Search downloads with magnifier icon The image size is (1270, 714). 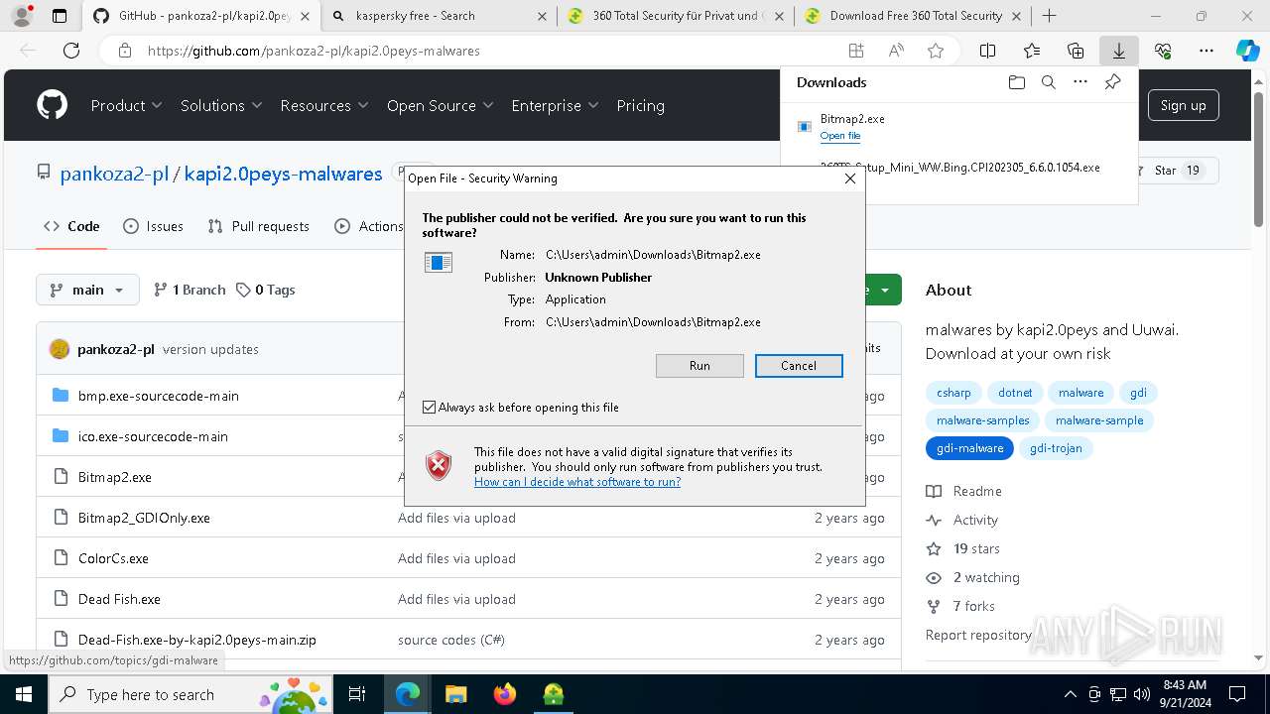pyautogui.click(x=1048, y=82)
